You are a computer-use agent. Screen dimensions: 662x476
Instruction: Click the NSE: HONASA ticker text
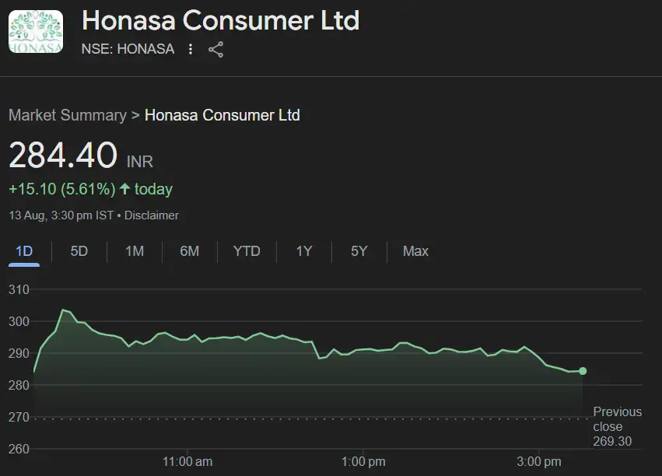128,50
